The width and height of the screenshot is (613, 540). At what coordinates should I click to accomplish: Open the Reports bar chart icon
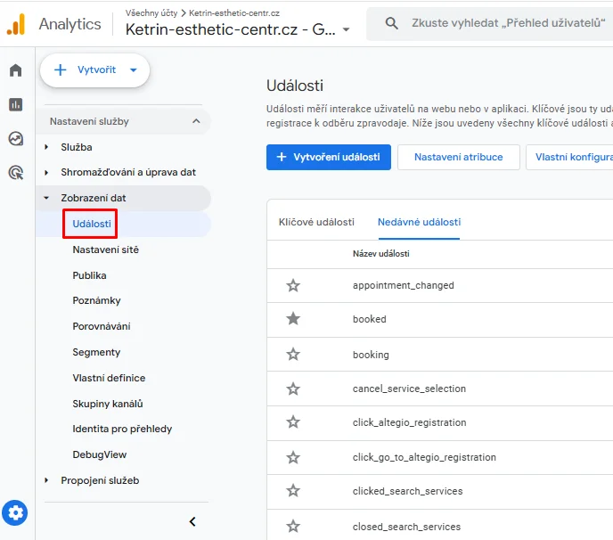point(16,104)
